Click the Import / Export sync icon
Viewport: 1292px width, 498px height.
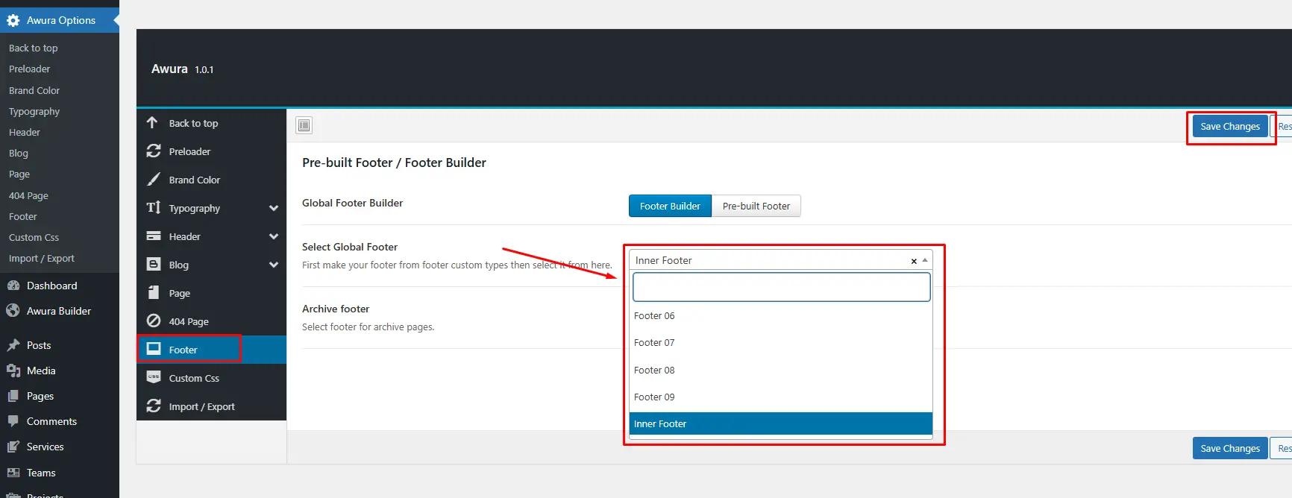tap(154, 406)
